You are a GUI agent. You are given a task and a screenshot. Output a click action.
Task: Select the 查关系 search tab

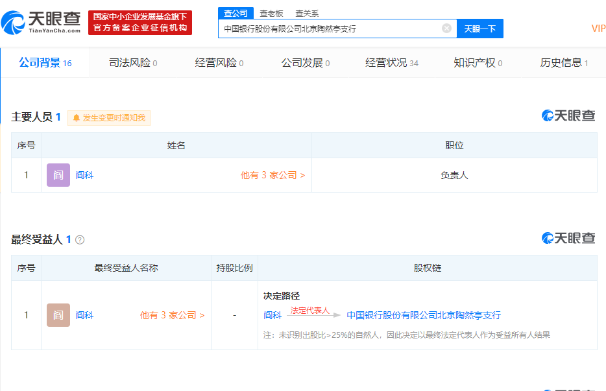coord(307,14)
